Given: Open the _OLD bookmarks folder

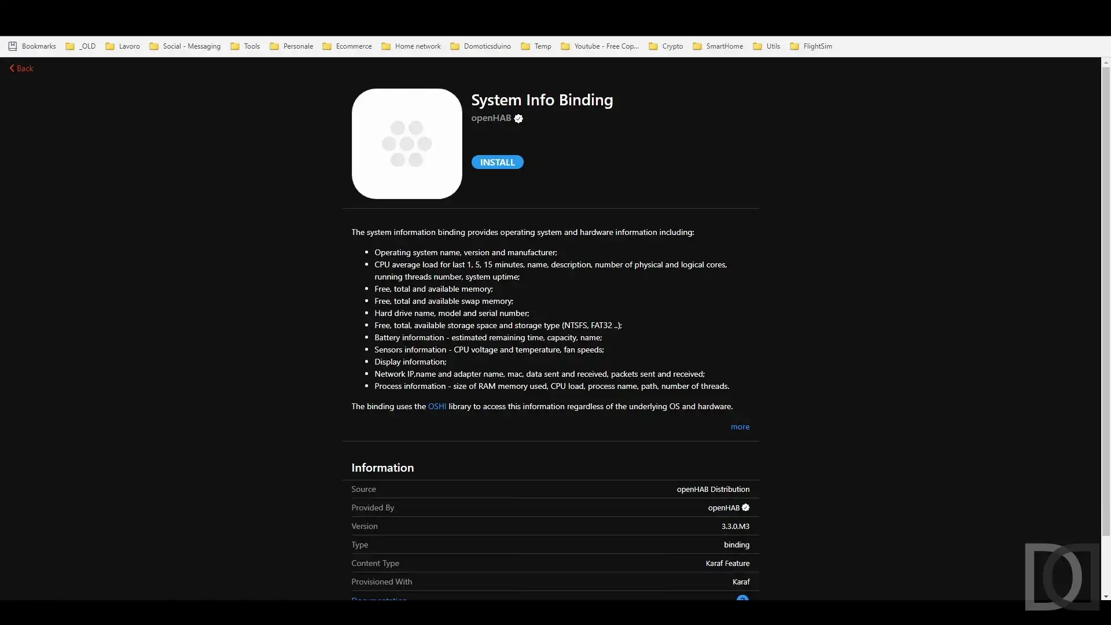Looking at the screenshot, I should pyautogui.click(x=80, y=46).
